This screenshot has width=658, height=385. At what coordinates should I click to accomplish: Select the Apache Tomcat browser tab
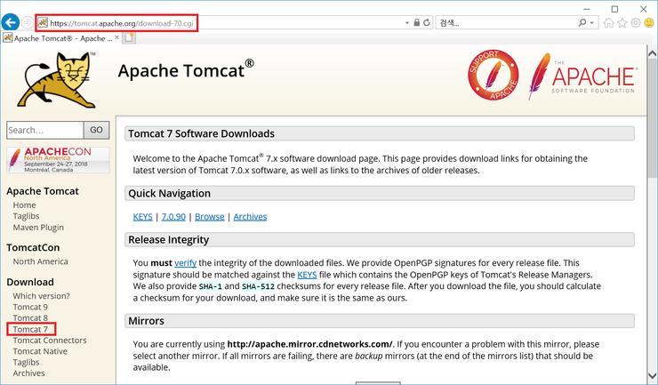click(62, 38)
